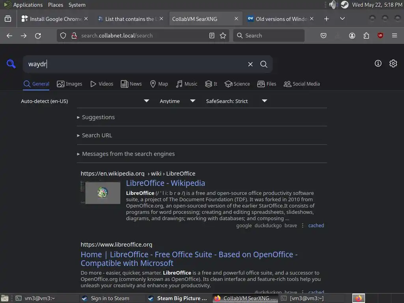
Task: Select the Music search category
Action: click(x=187, y=84)
